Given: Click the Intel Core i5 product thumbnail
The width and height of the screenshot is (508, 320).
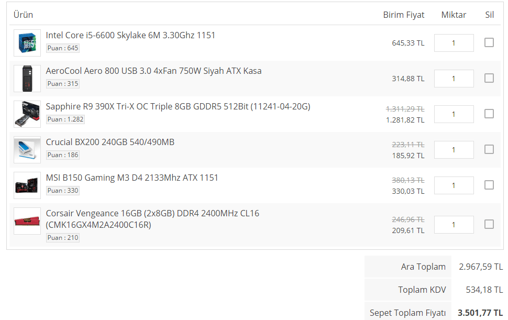Looking at the screenshot, I should click(x=27, y=43).
